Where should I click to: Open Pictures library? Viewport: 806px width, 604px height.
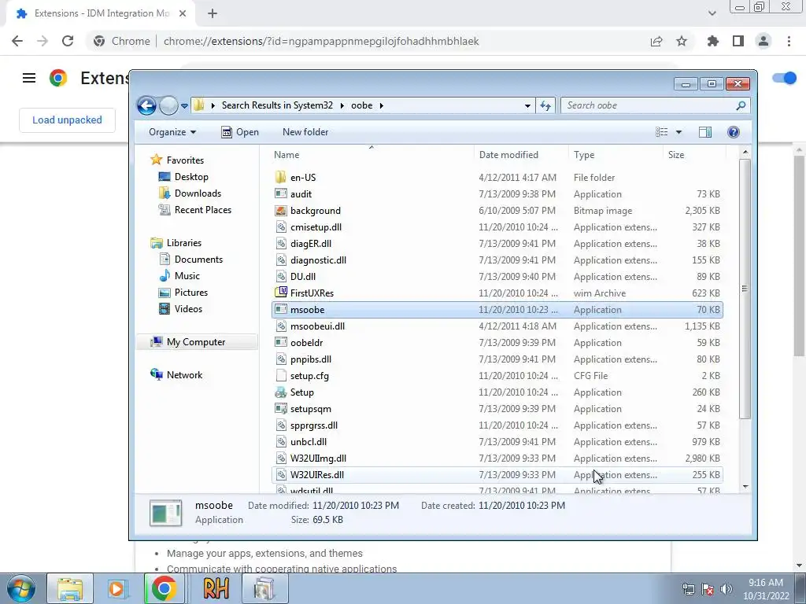190,293
